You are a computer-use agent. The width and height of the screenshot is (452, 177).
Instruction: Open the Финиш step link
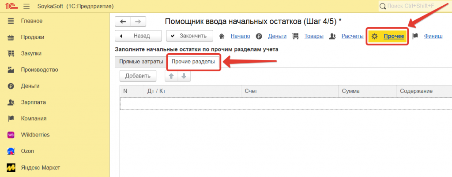[433, 36]
